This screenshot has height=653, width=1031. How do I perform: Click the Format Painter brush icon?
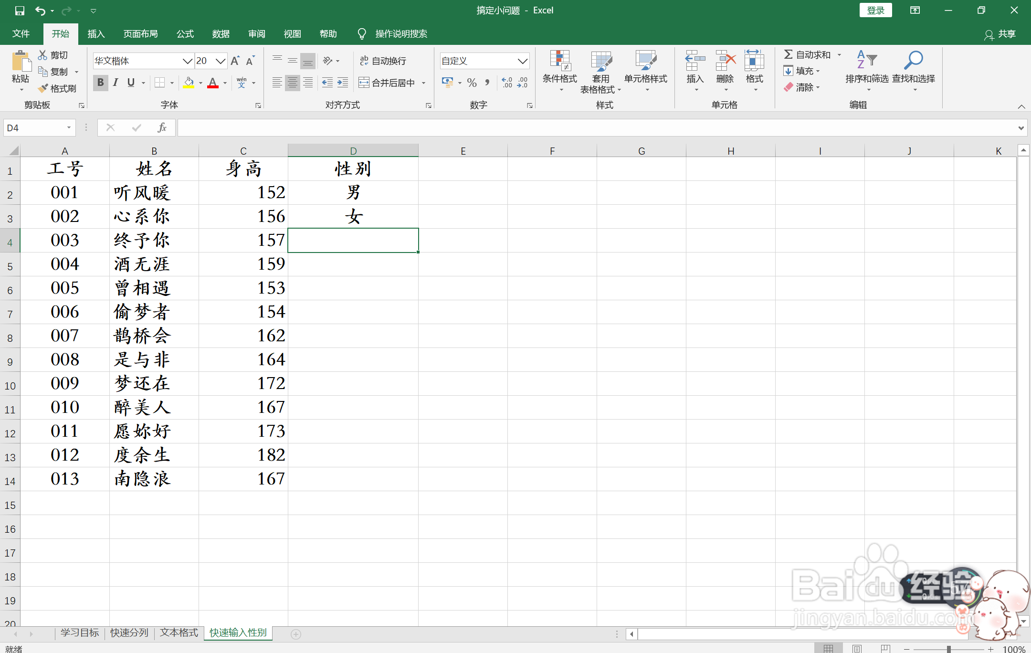point(43,88)
